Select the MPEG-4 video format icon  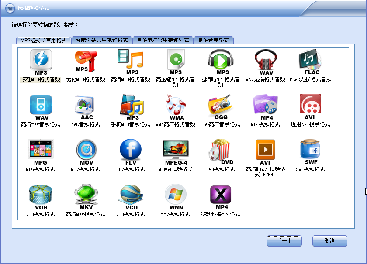tap(175, 151)
